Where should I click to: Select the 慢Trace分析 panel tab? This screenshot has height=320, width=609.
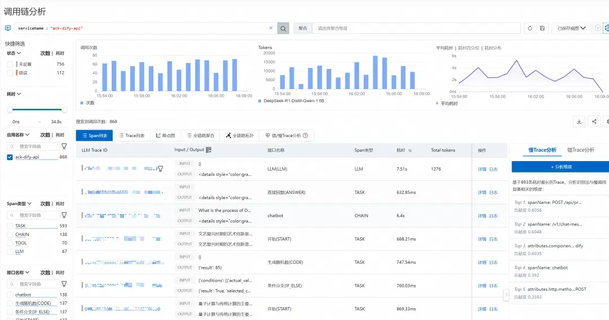point(542,150)
